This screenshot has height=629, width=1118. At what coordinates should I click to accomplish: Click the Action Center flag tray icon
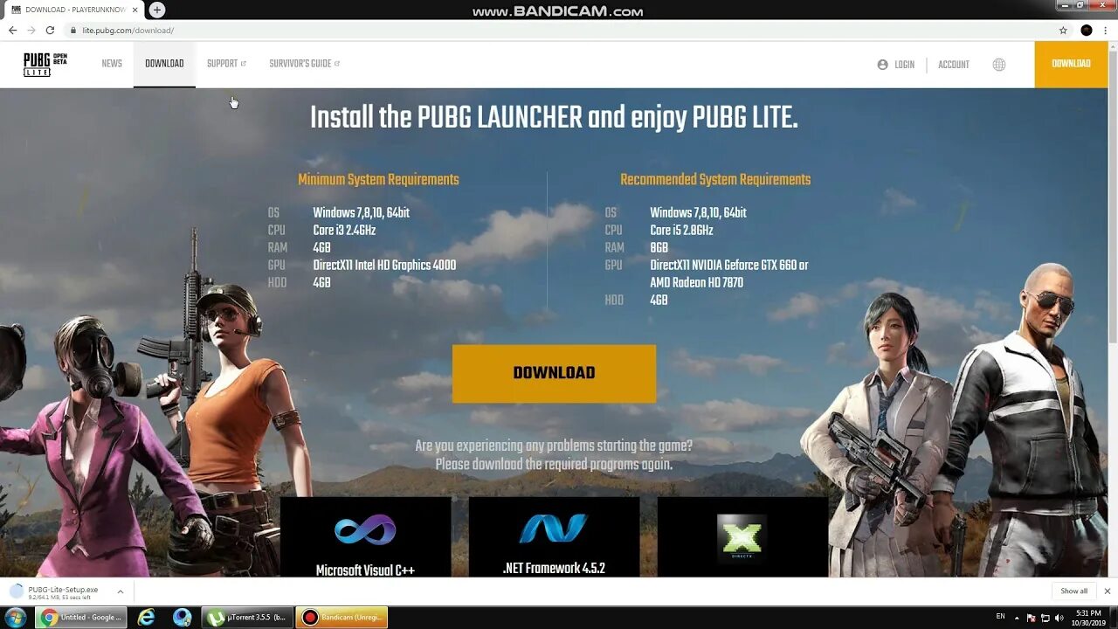(1032, 618)
